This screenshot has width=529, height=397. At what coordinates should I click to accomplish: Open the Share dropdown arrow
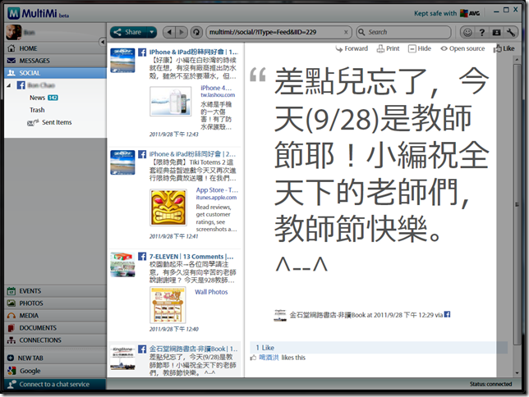point(151,33)
